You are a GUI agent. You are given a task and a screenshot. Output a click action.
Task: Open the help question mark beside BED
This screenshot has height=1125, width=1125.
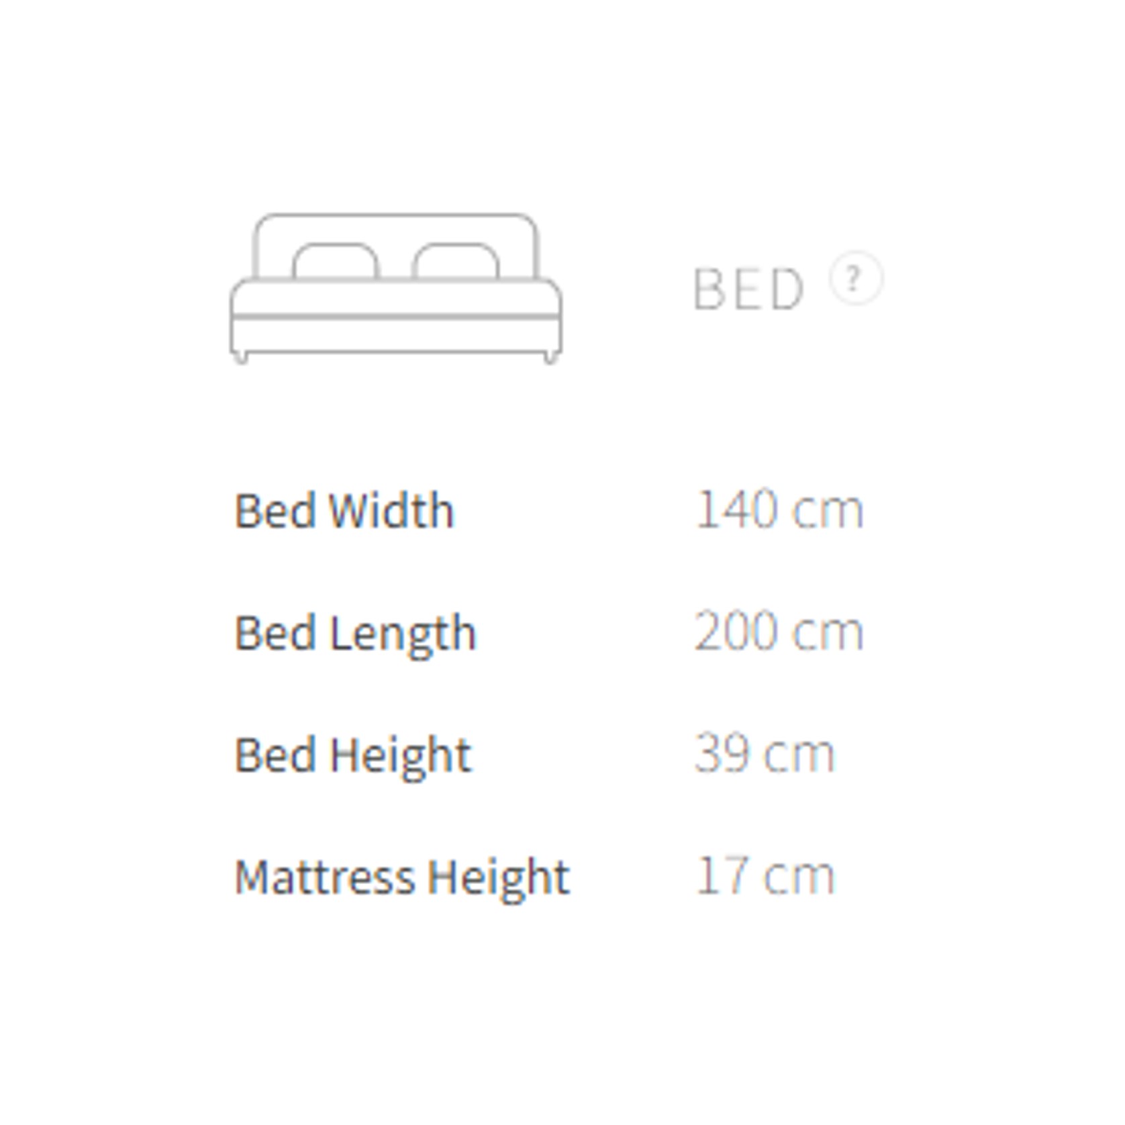click(x=856, y=279)
